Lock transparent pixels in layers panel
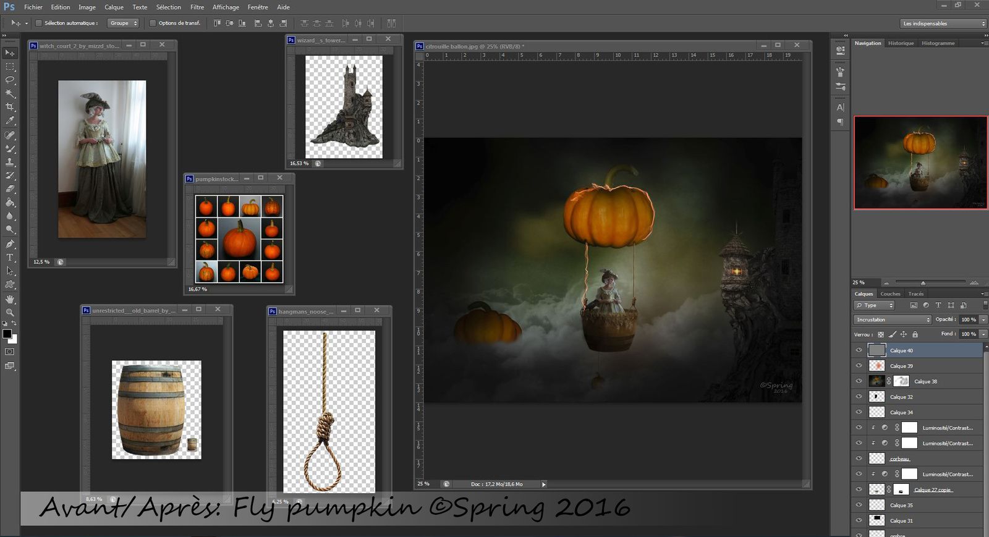989x537 pixels. (881, 334)
